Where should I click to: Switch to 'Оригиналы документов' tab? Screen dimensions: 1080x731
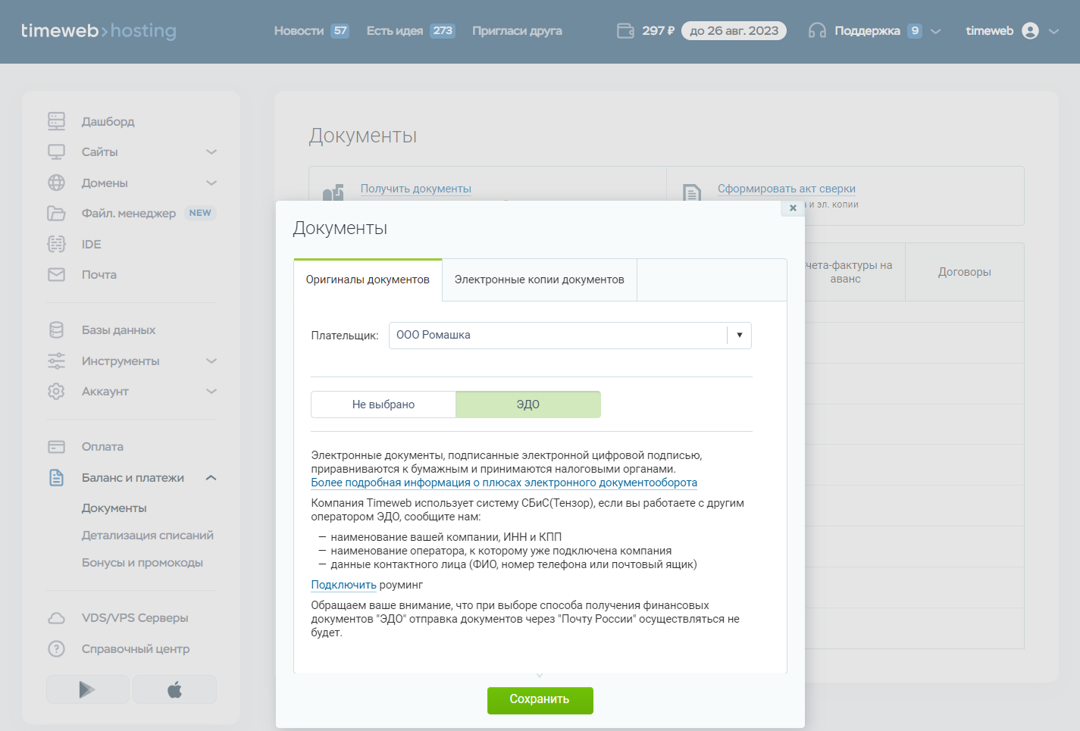click(368, 280)
